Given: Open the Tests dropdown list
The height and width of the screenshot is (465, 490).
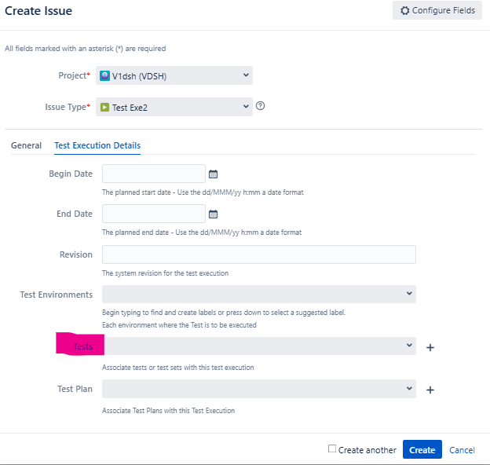Looking at the screenshot, I should (408, 346).
